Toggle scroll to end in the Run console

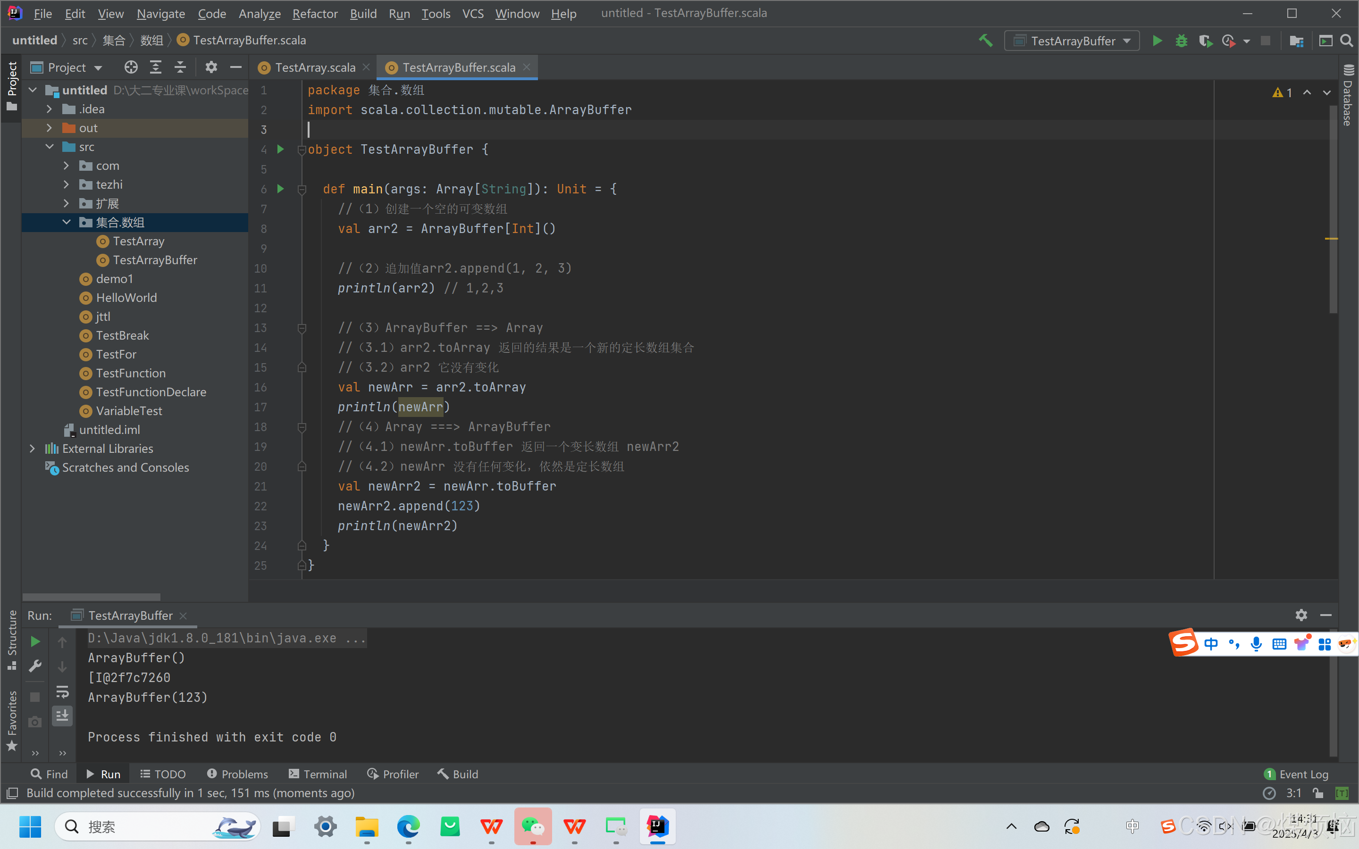[x=62, y=716]
